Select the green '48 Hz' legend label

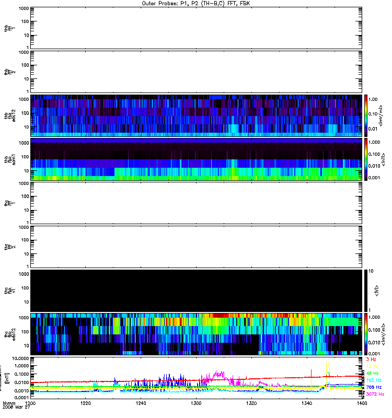pyautogui.click(x=373, y=373)
